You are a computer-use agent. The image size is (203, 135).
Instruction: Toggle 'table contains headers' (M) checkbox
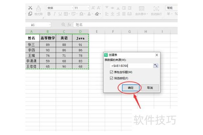coord(111,72)
